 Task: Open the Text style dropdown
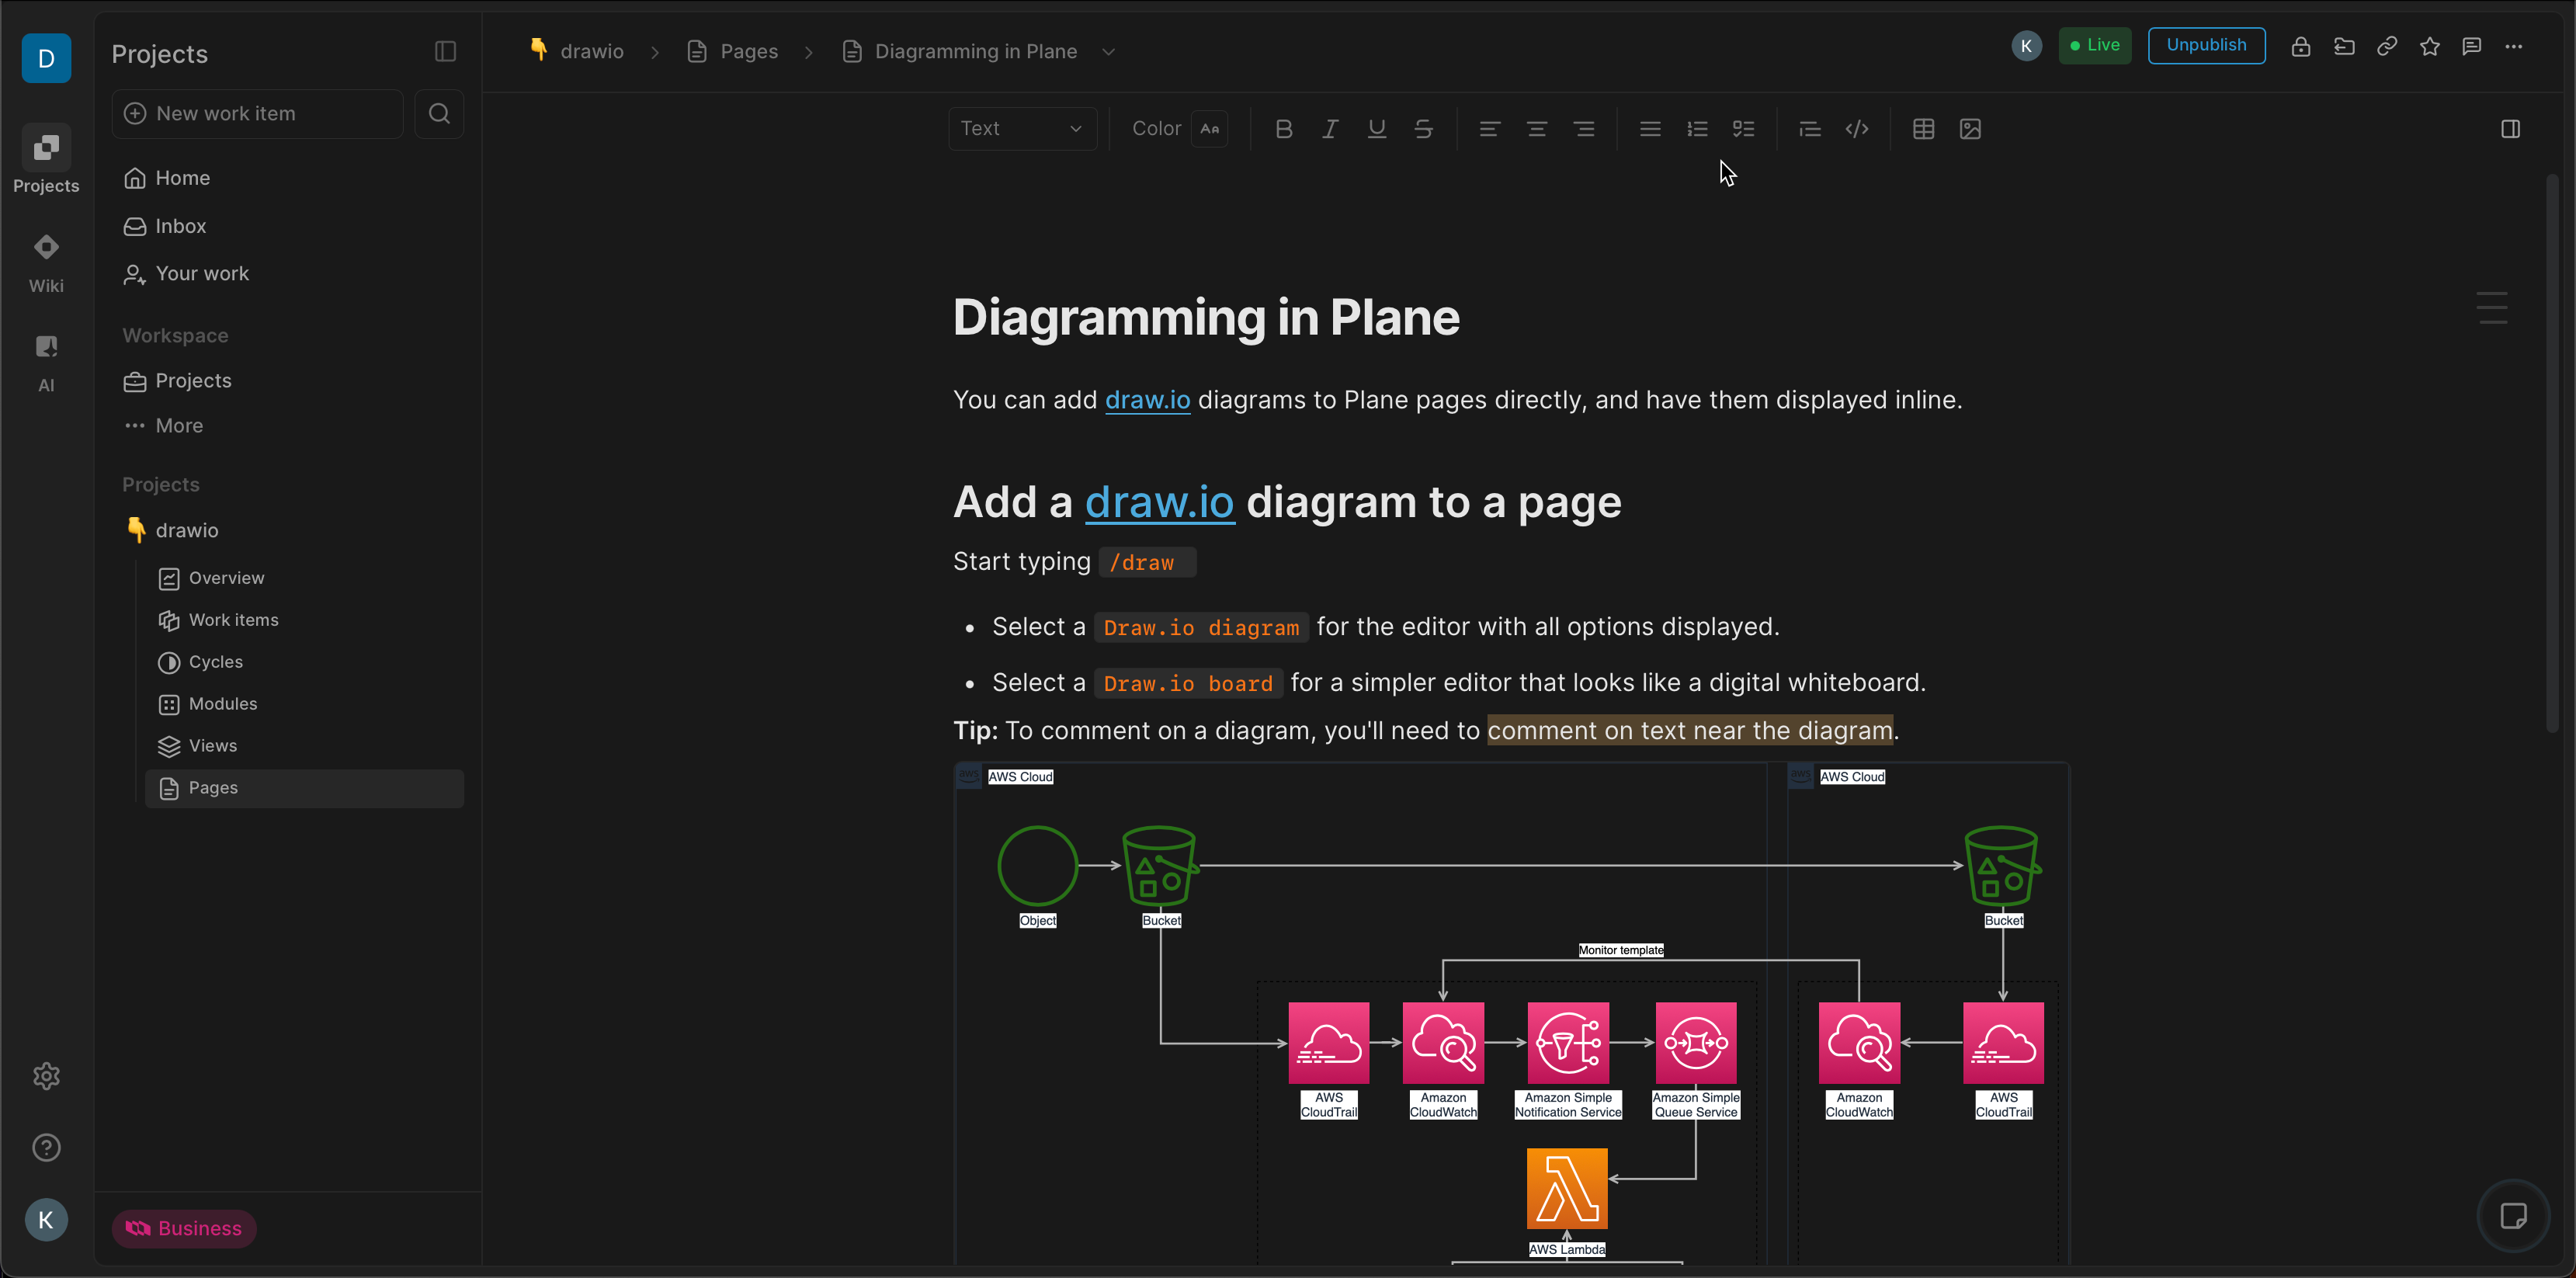(1021, 128)
